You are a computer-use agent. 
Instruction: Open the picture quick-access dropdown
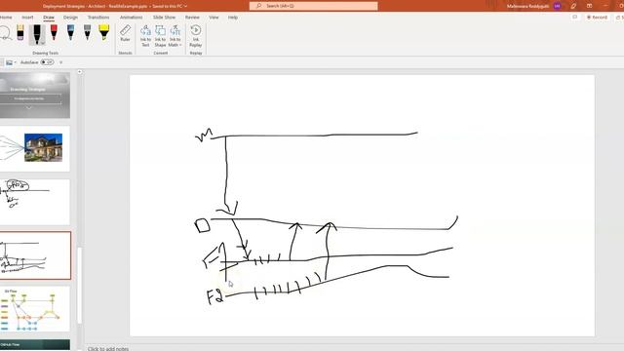click(x=16, y=62)
